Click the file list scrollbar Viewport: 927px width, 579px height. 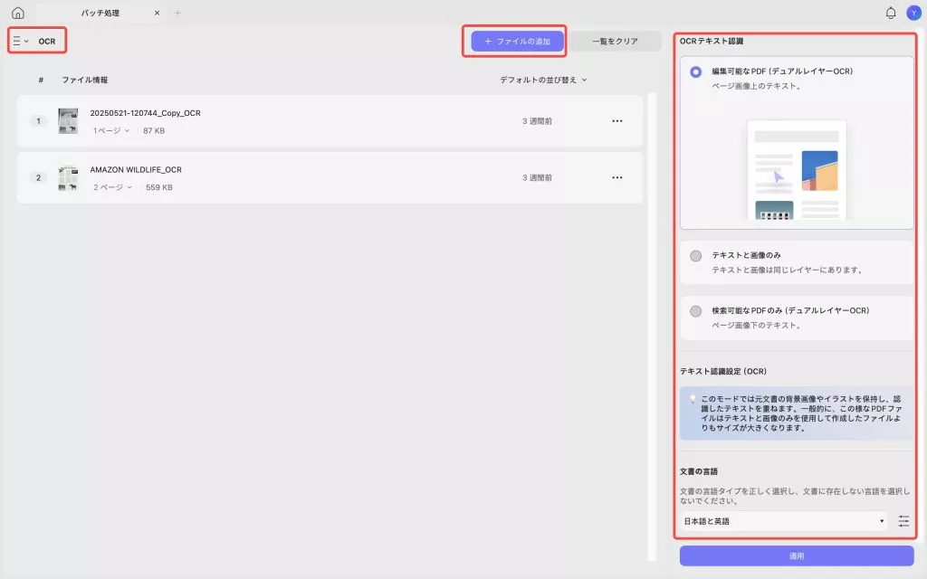(x=652, y=326)
